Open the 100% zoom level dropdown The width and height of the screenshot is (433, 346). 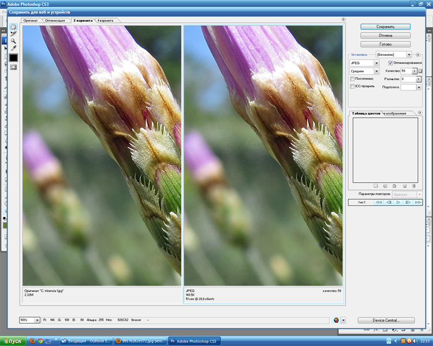(38, 320)
